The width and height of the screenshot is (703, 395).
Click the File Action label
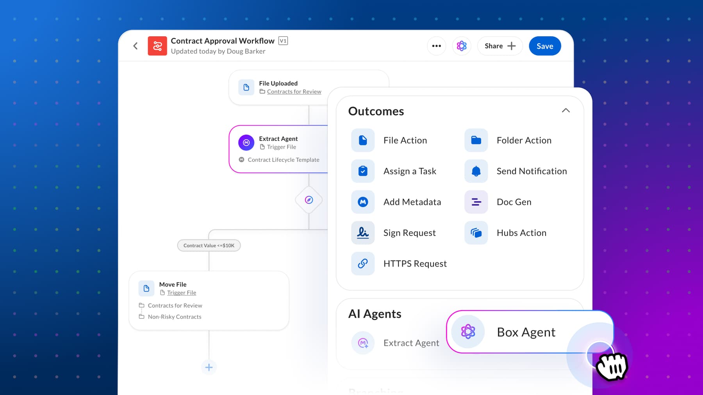coord(405,140)
